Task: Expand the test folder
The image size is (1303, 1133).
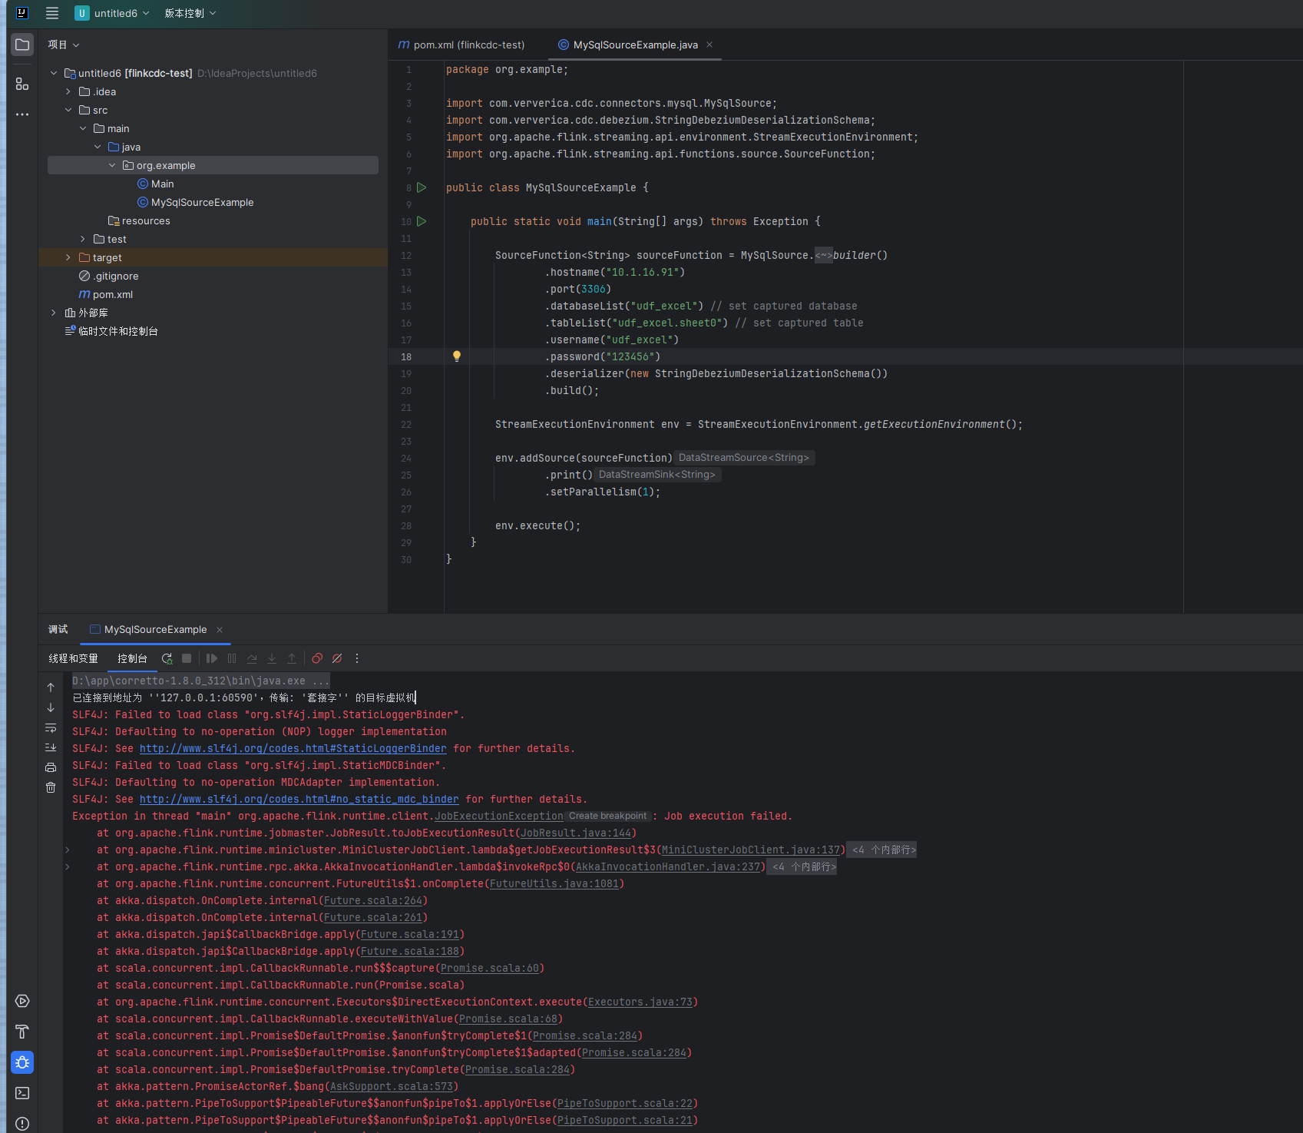Action: point(83,239)
